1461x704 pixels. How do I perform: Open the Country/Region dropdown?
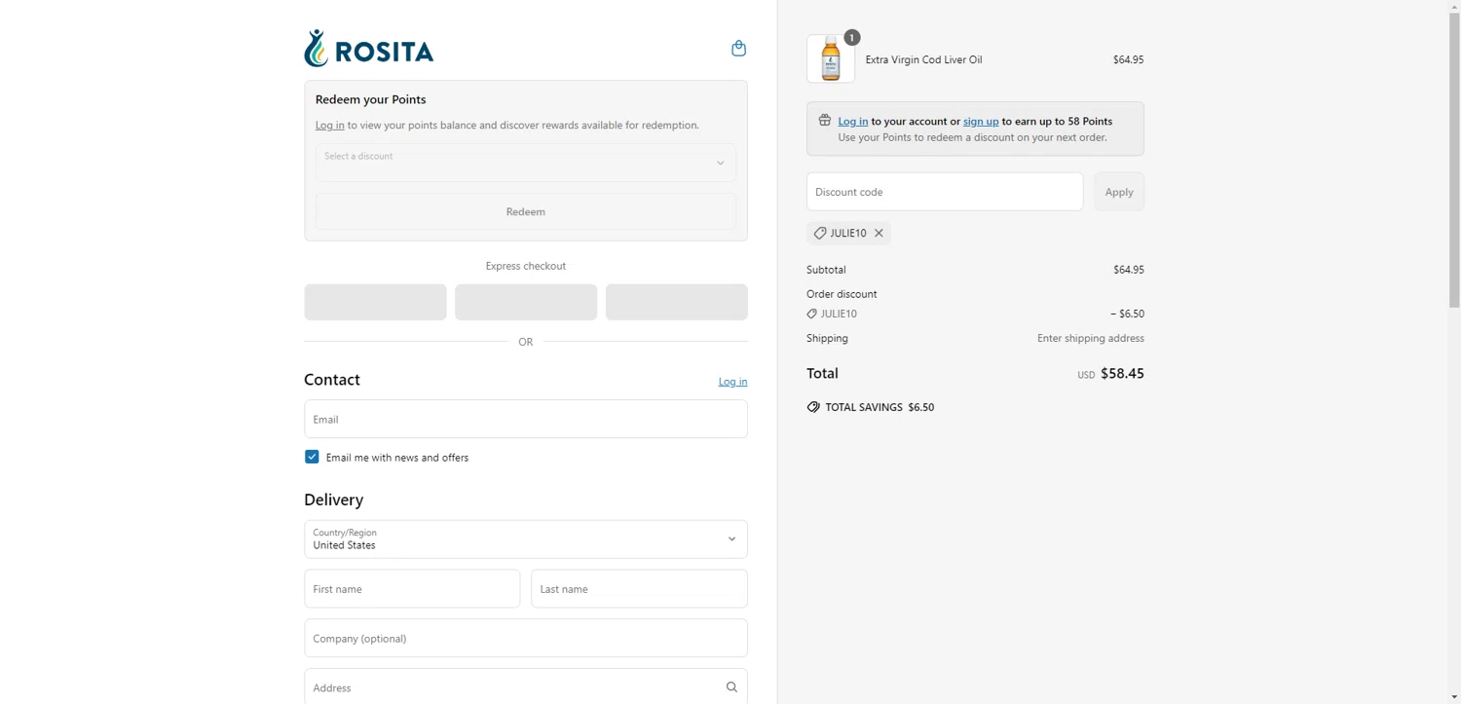(526, 539)
